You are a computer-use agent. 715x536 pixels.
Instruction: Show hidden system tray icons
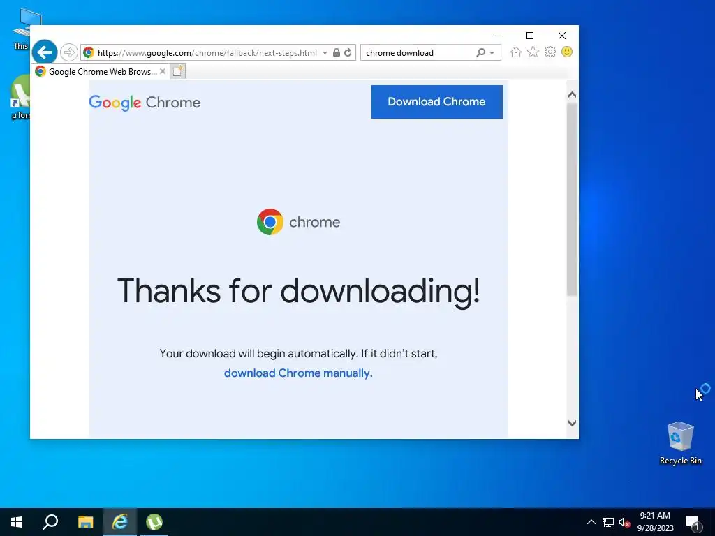(x=591, y=522)
